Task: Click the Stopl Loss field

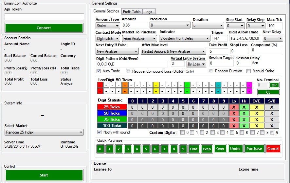Action: 239,51
